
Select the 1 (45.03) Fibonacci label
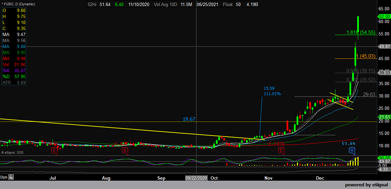click(366, 56)
